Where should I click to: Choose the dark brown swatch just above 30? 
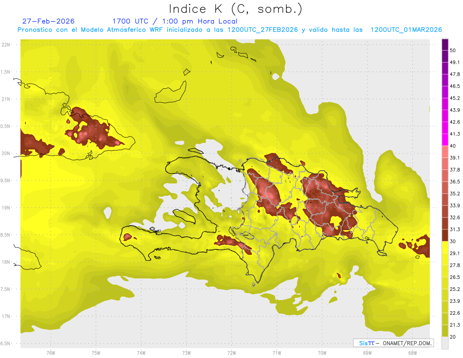[445, 235]
